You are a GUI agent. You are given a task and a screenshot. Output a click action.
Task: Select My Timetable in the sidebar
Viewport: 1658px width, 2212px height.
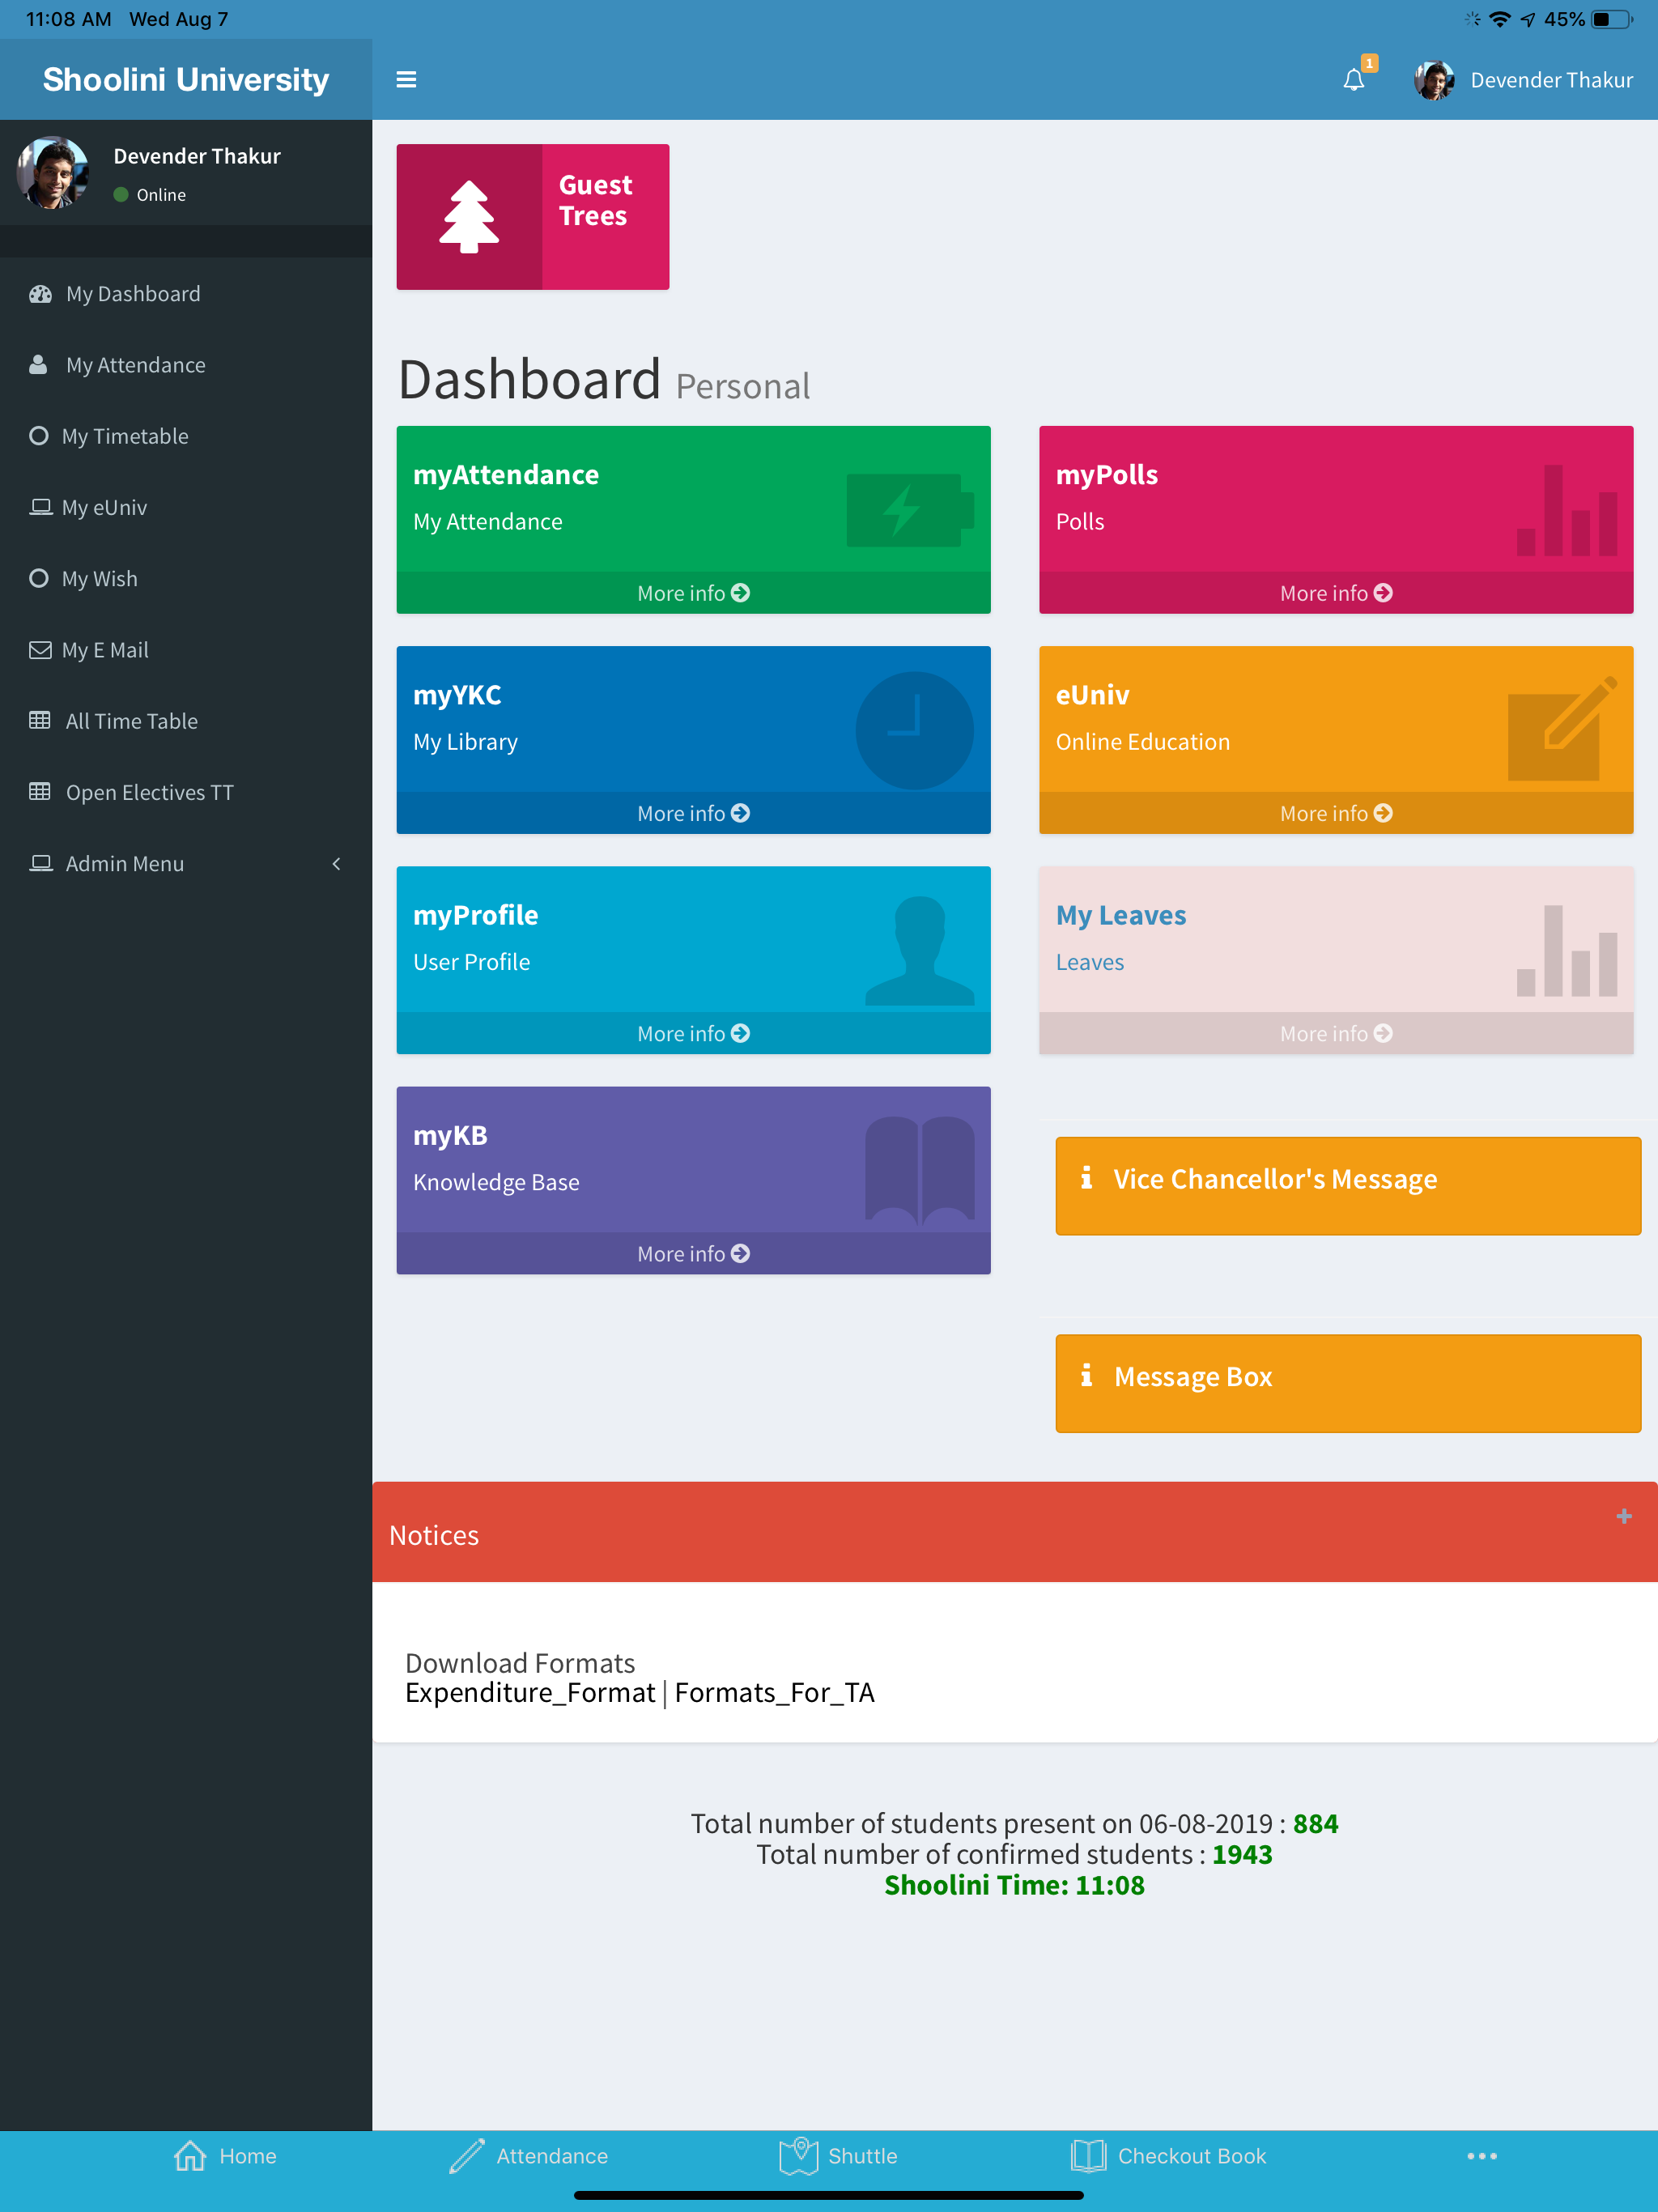point(186,436)
